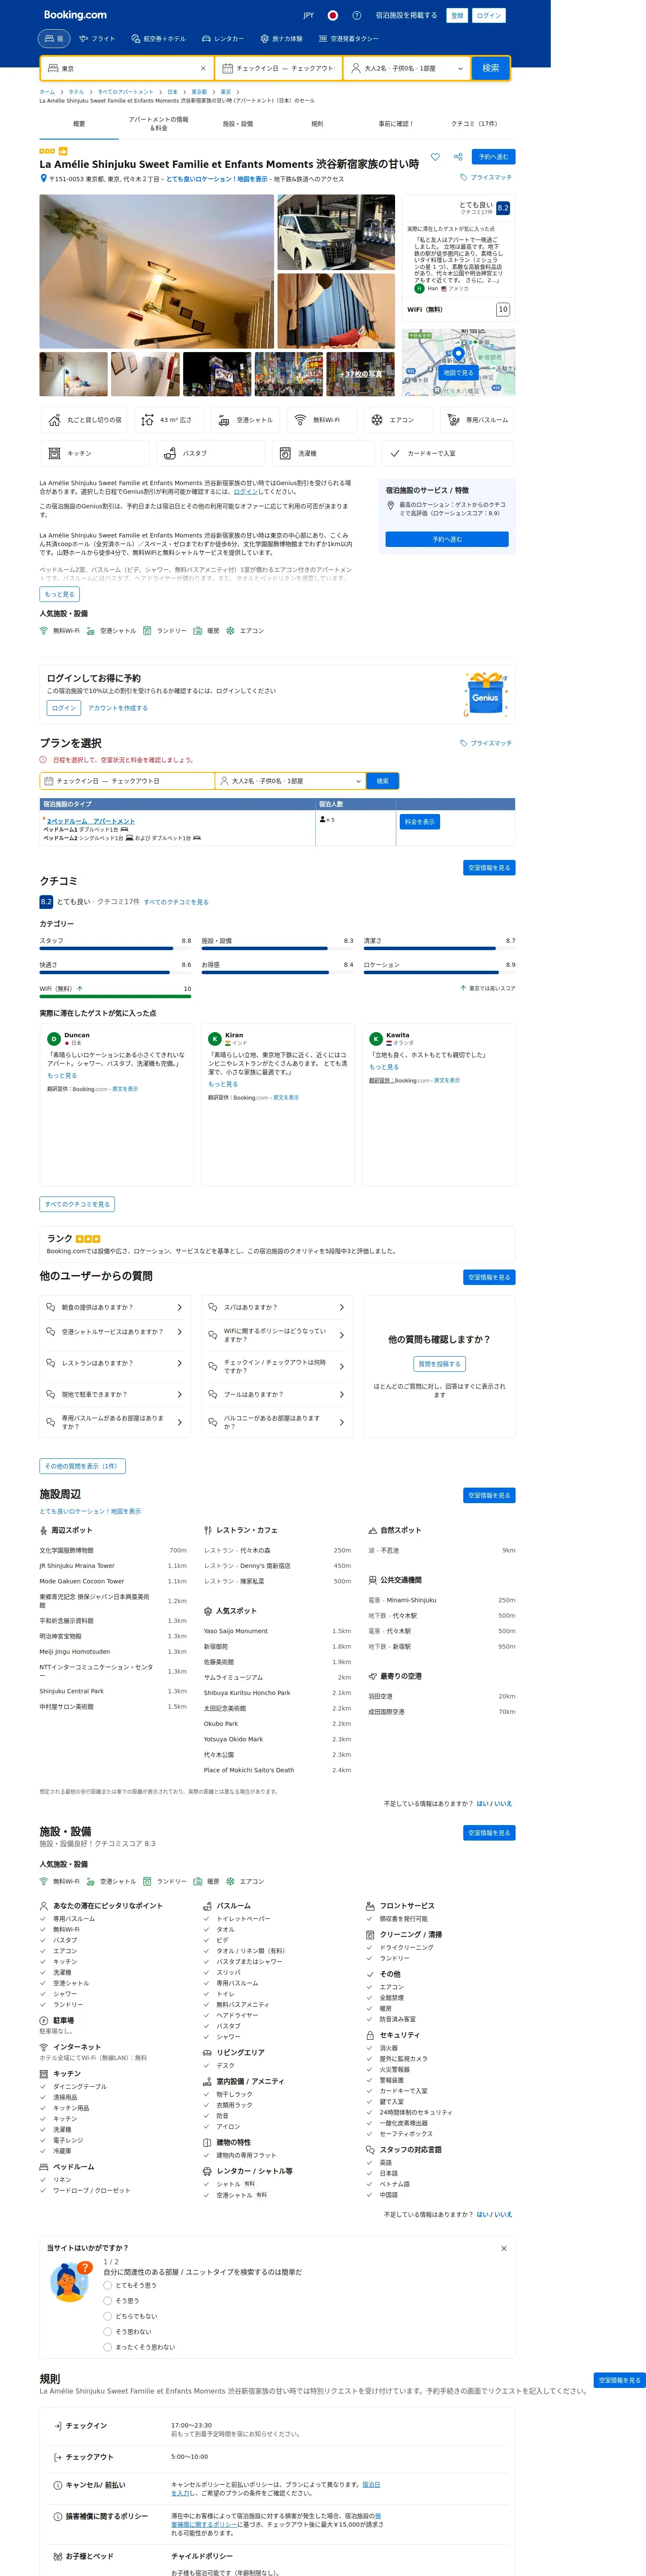This screenshot has width=646, height=2576.
Task: Save the property with the heart icon
Action: [x=435, y=157]
